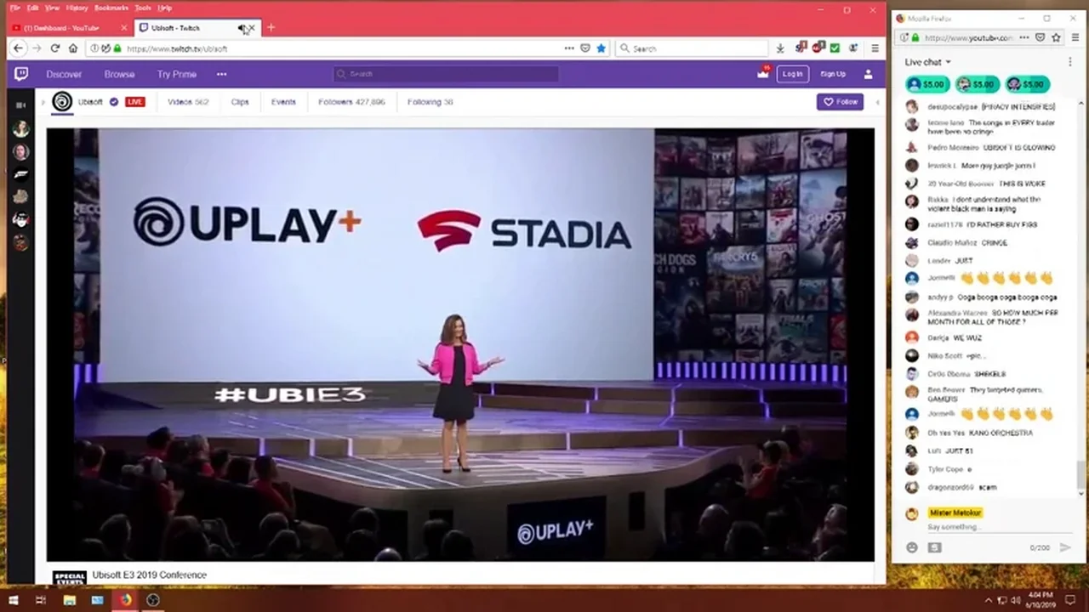Image resolution: width=1089 pixels, height=612 pixels.
Task: Reload the Twitch page
Action: (x=54, y=48)
